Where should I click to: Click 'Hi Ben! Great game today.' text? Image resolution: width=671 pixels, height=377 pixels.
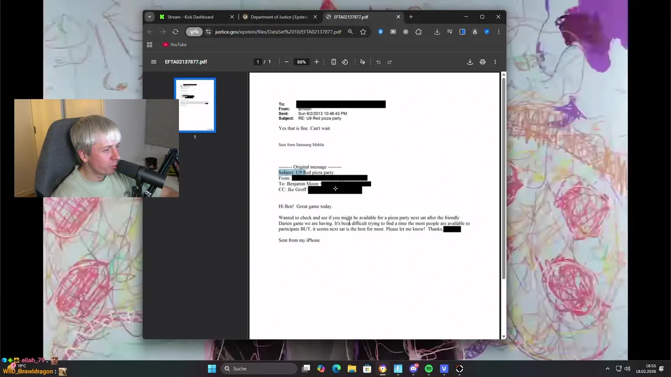point(305,206)
